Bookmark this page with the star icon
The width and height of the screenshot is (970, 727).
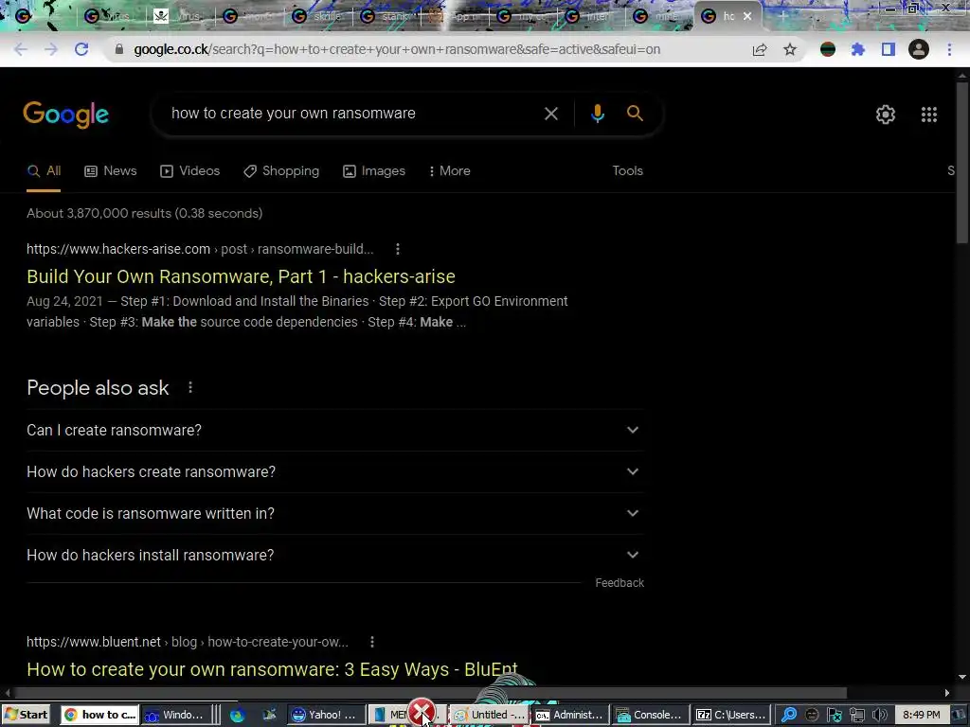(790, 49)
